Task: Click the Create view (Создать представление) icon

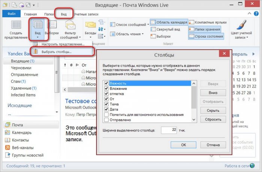Action: (16, 25)
